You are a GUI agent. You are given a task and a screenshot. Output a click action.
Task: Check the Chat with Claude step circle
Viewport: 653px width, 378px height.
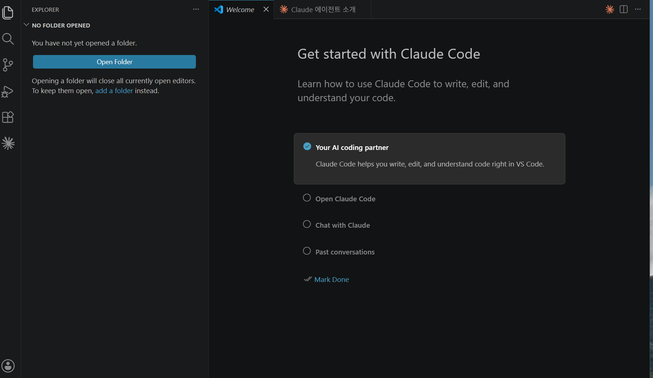[307, 224]
